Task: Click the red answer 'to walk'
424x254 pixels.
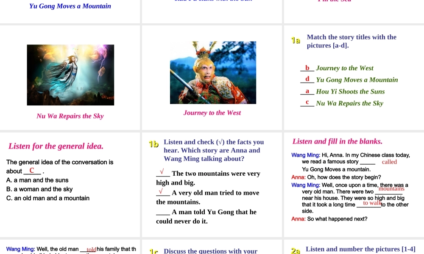Action: pos(372,203)
